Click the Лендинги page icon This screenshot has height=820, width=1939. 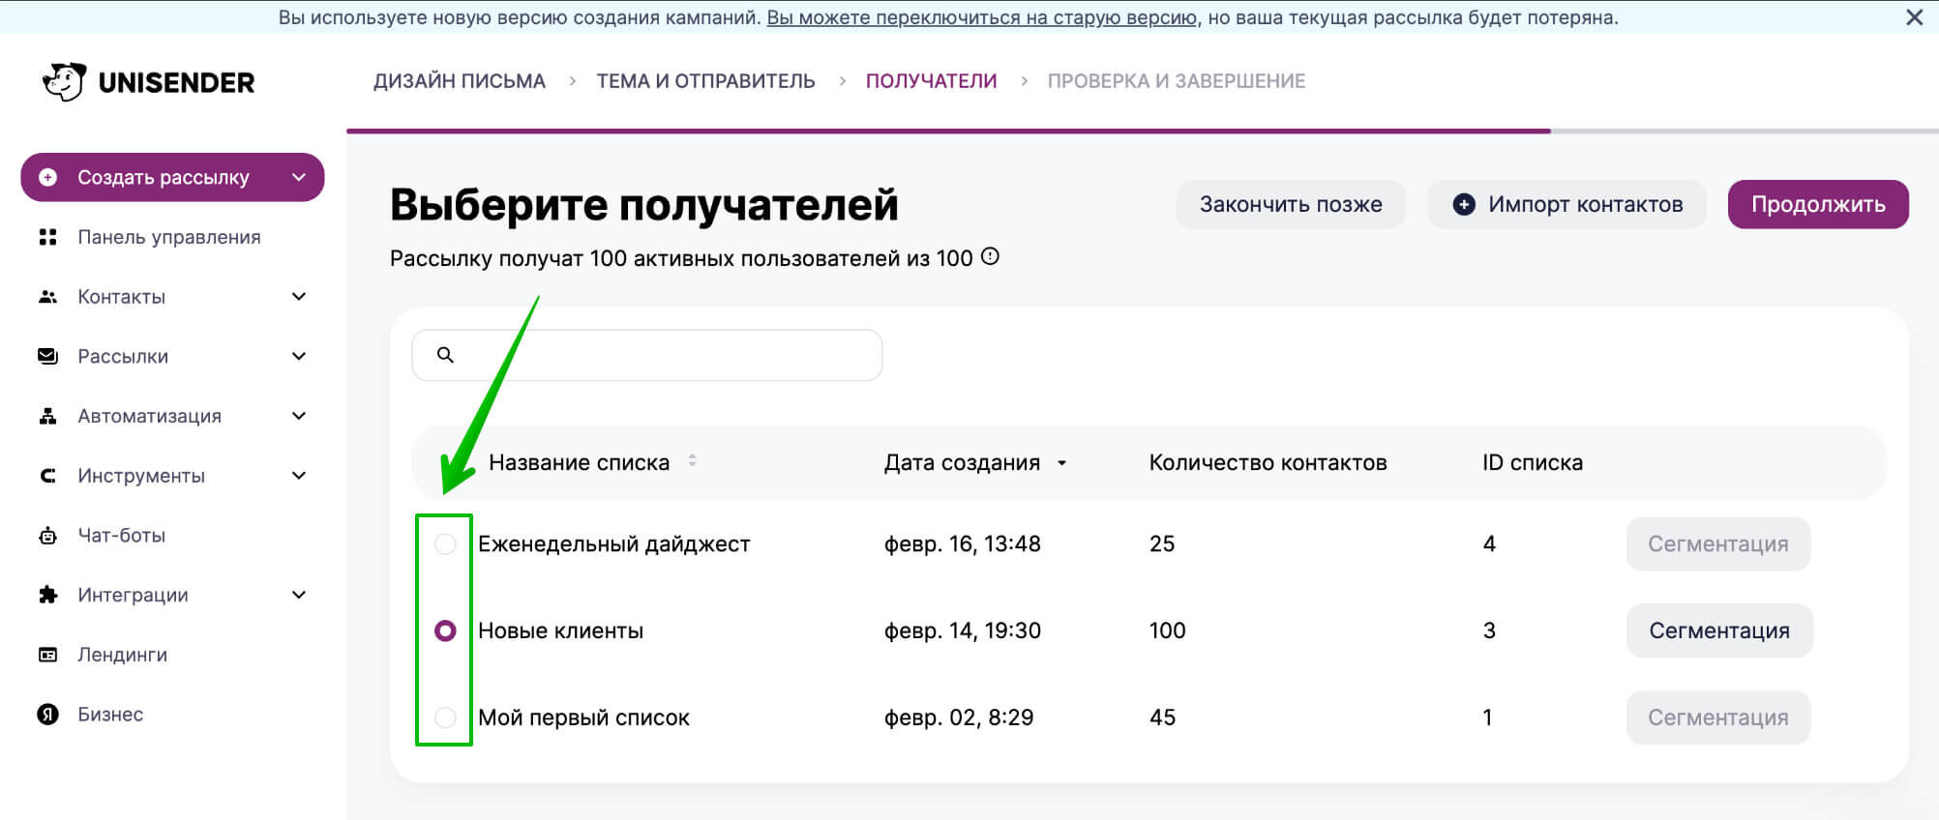47,655
